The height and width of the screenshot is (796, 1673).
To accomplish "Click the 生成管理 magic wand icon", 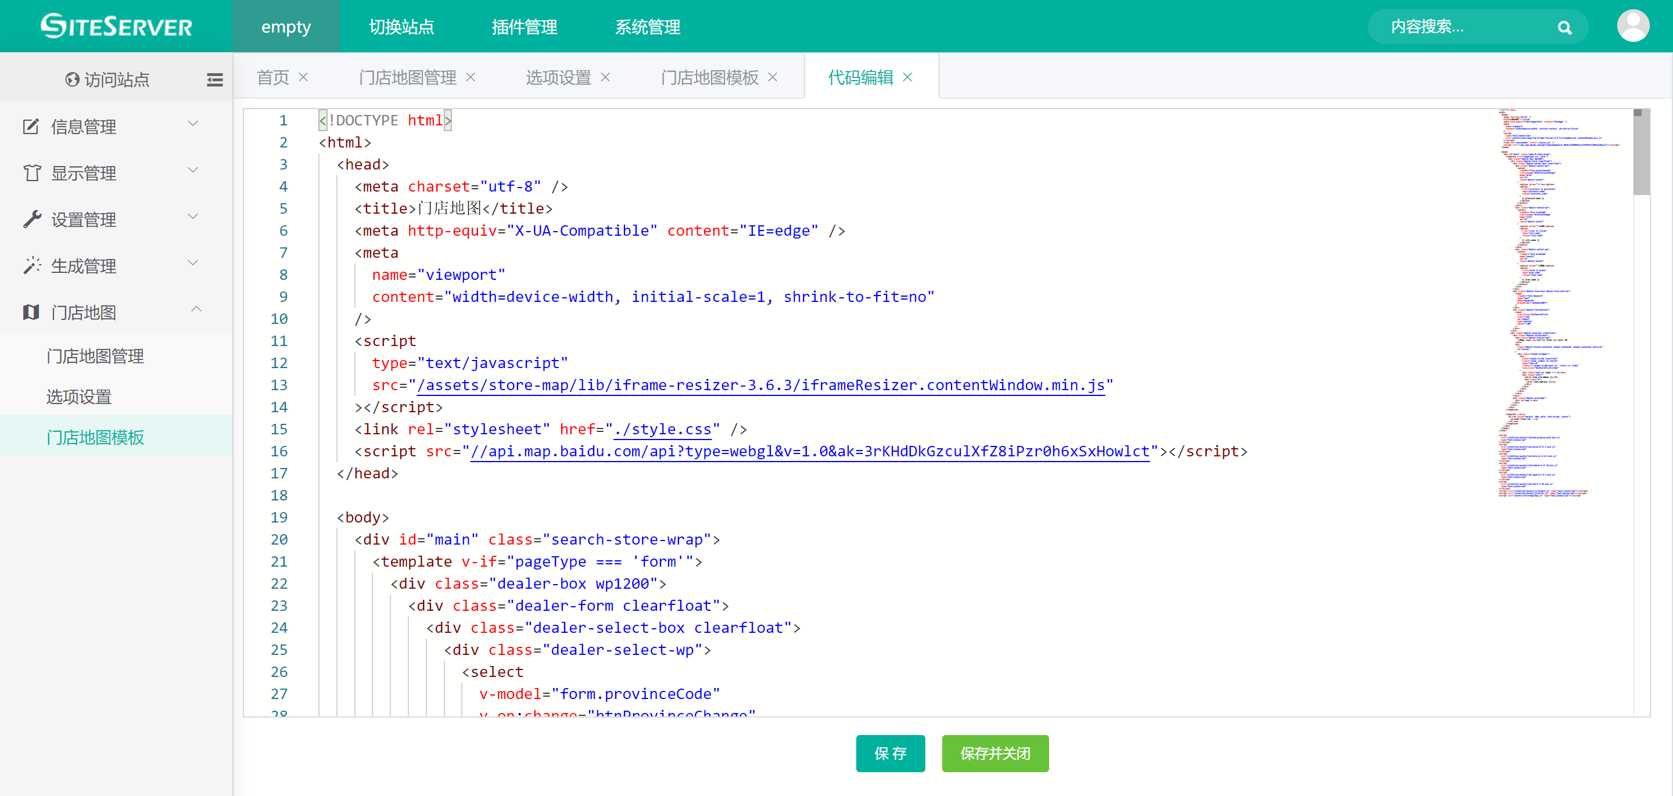I will (31, 265).
